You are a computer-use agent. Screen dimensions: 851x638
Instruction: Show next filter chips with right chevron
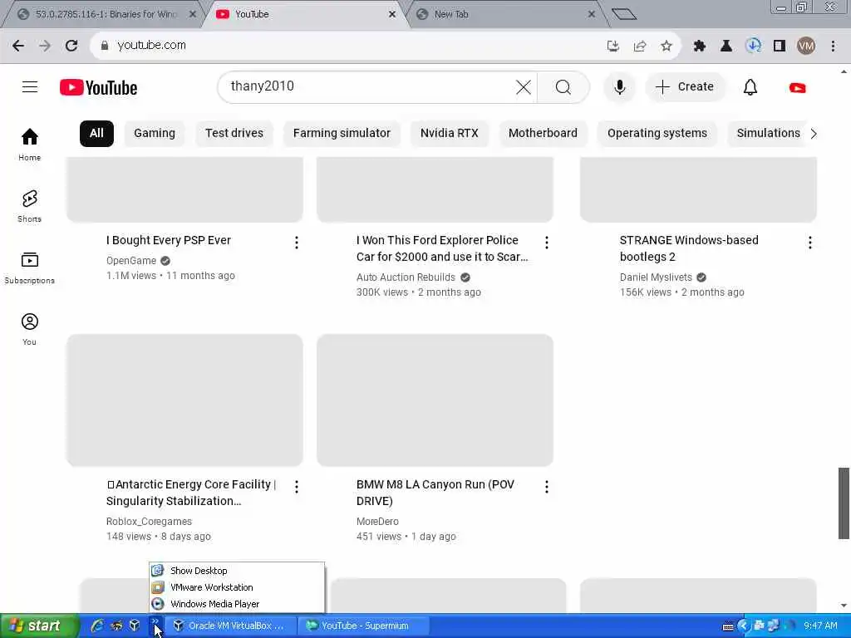pos(813,134)
